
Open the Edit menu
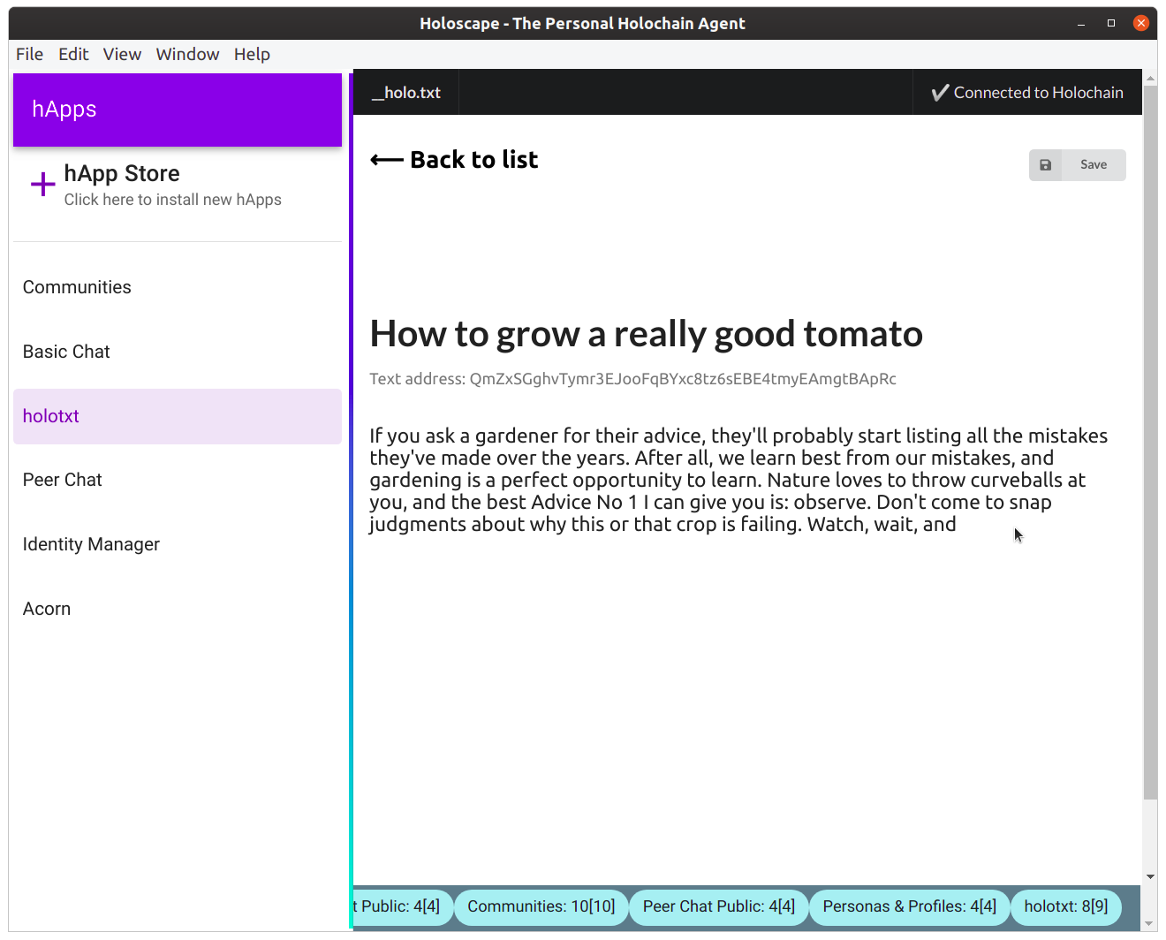(73, 54)
